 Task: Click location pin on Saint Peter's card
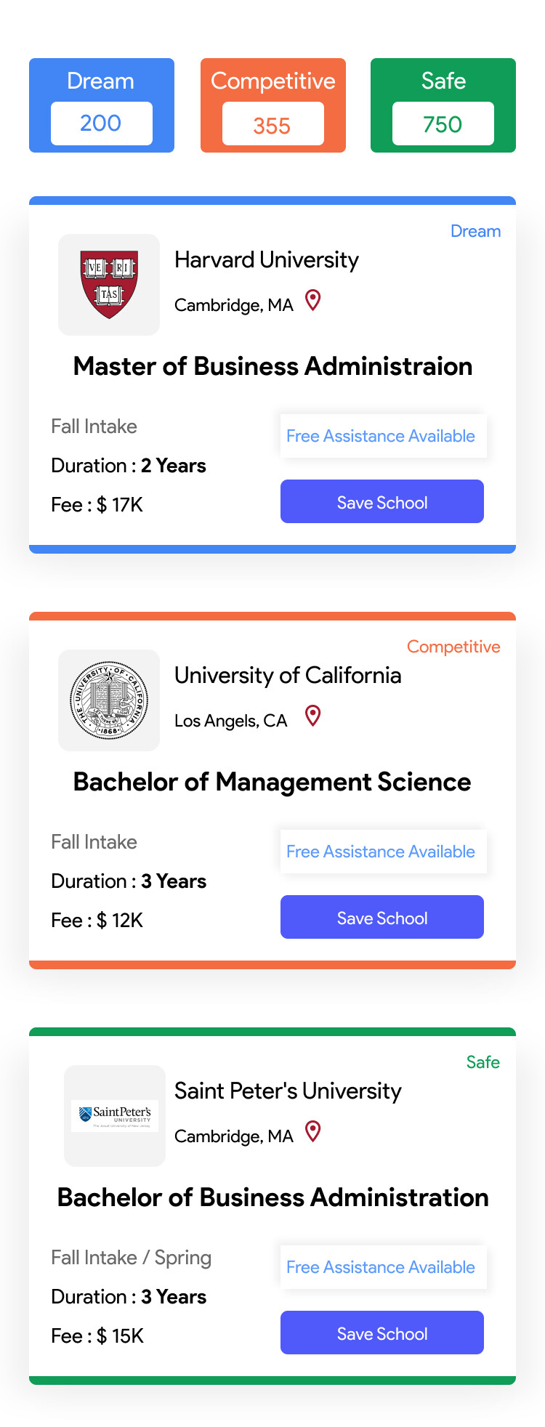point(313,1131)
